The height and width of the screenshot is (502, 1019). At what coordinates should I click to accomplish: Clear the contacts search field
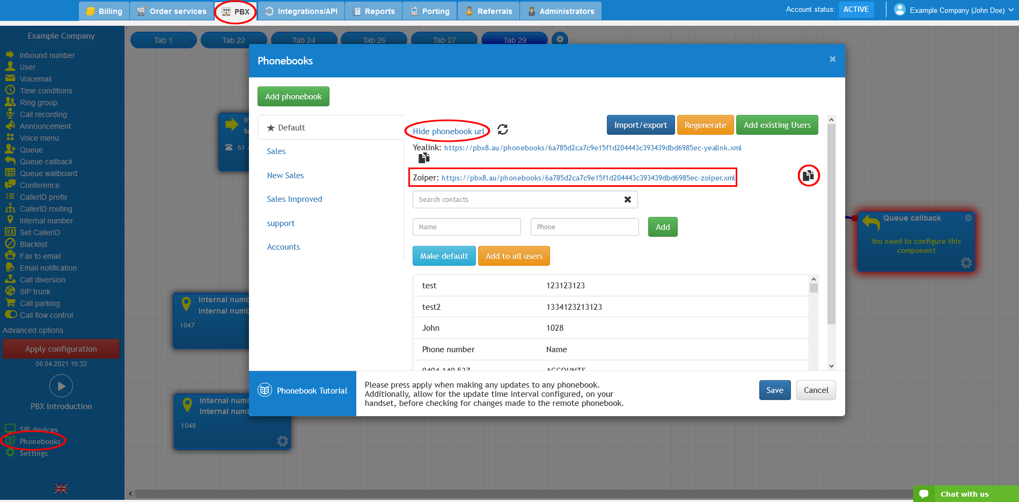tap(627, 199)
